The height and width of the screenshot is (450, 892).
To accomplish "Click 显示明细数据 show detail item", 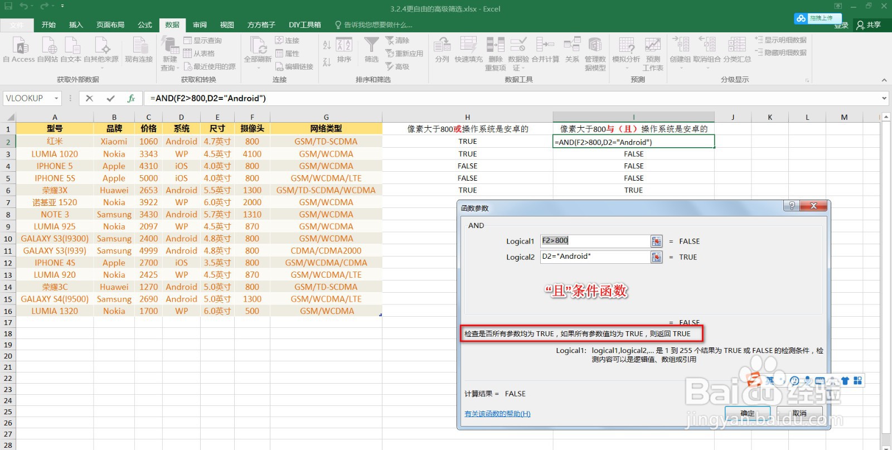I will coord(780,40).
